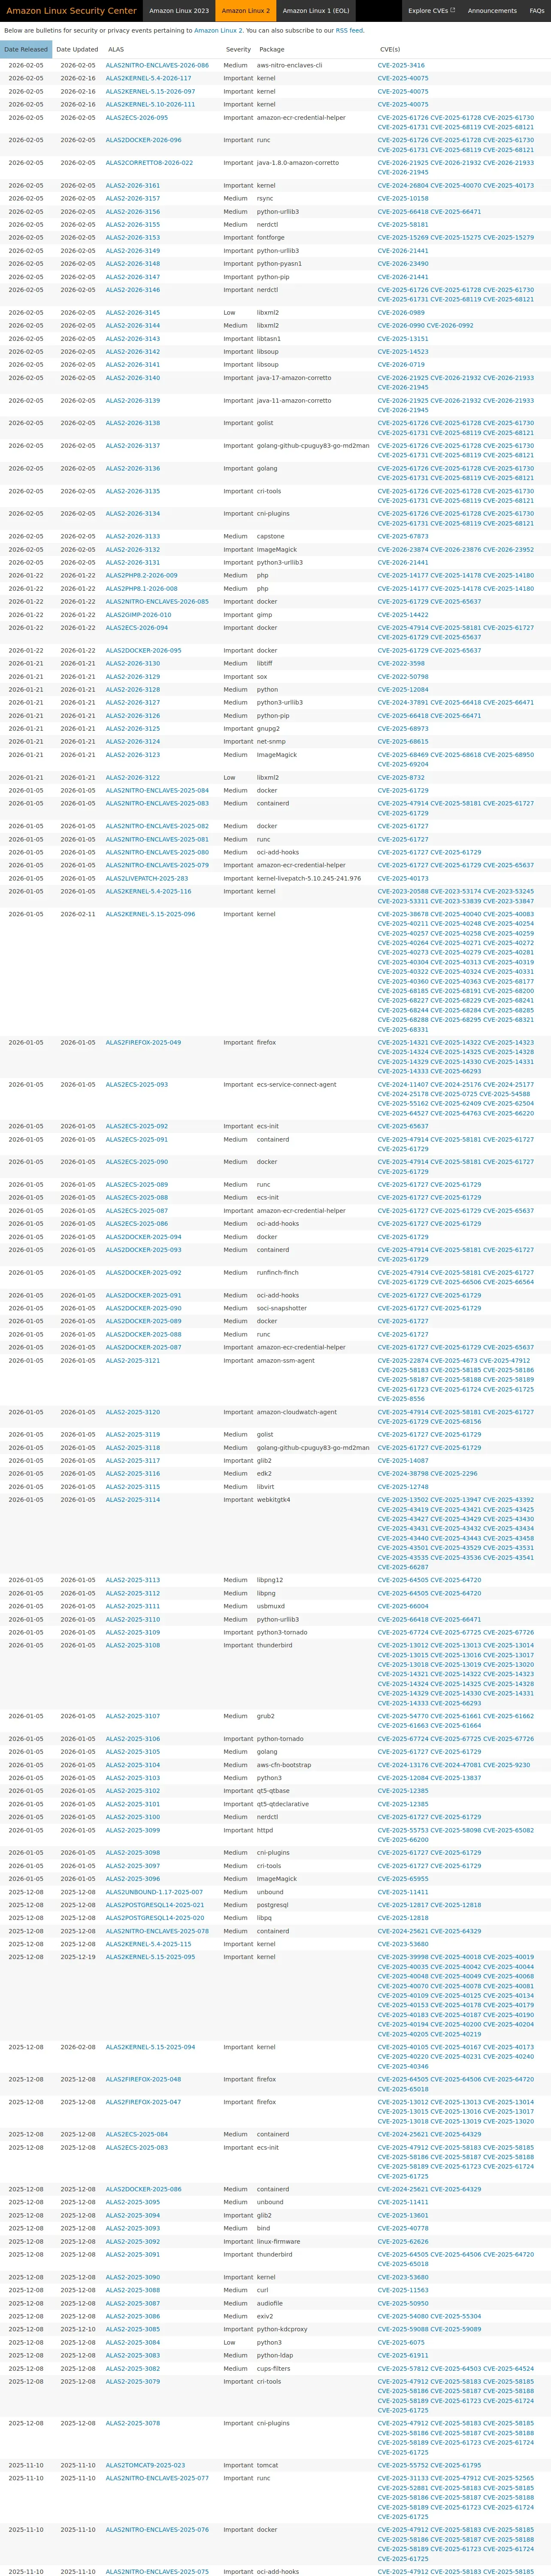The image size is (551, 2576).
Task: Sort by the Date Updated column header
Action: [x=77, y=49]
